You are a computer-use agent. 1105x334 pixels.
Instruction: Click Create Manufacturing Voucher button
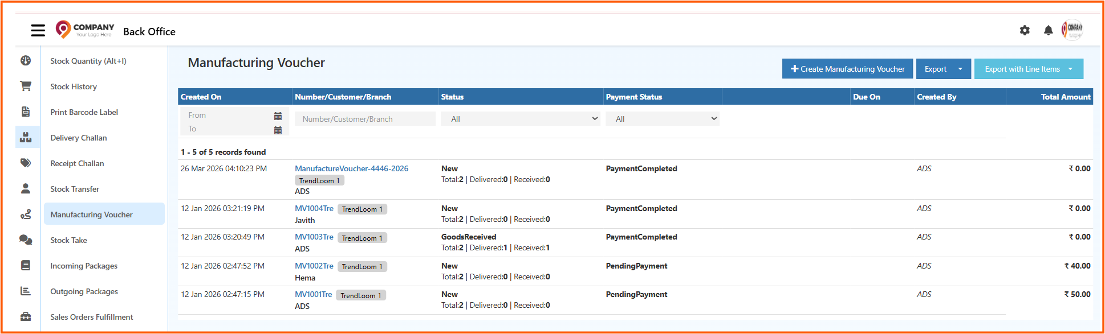pyautogui.click(x=847, y=69)
